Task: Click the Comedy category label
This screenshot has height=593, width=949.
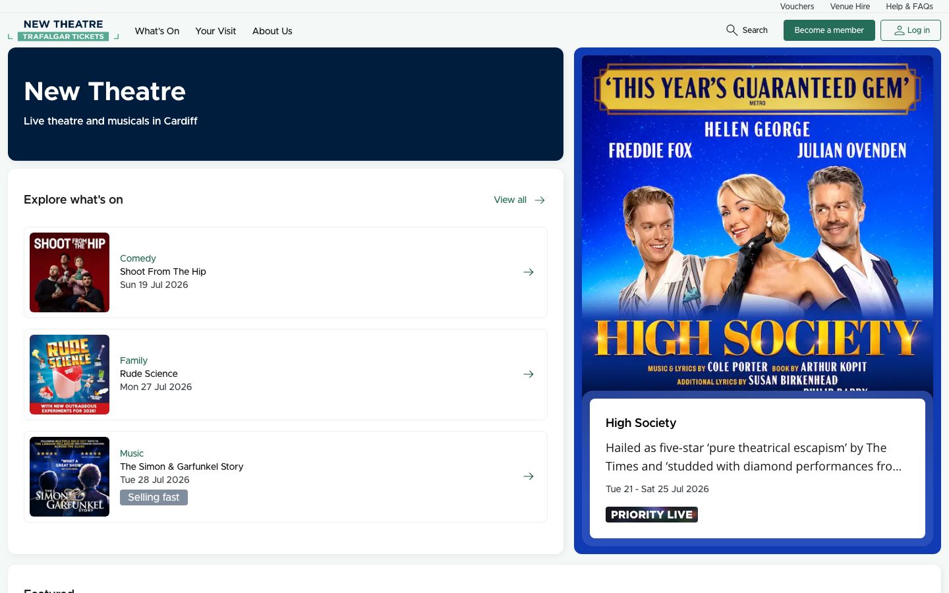Action: pos(138,258)
